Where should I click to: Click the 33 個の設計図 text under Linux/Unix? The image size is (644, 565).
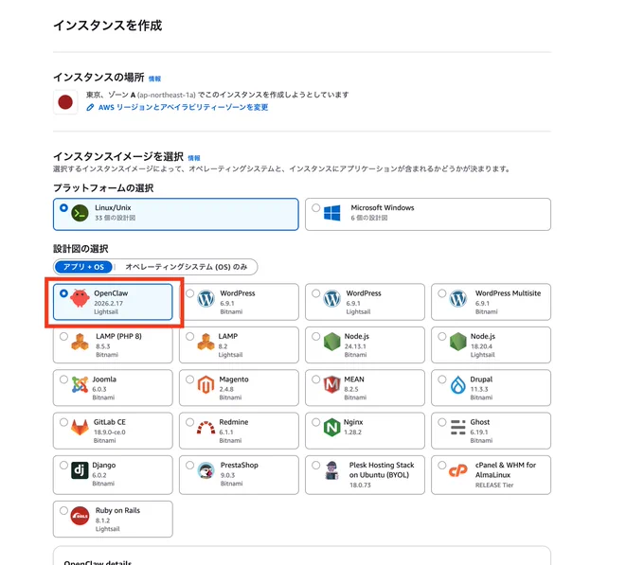[115, 218]
